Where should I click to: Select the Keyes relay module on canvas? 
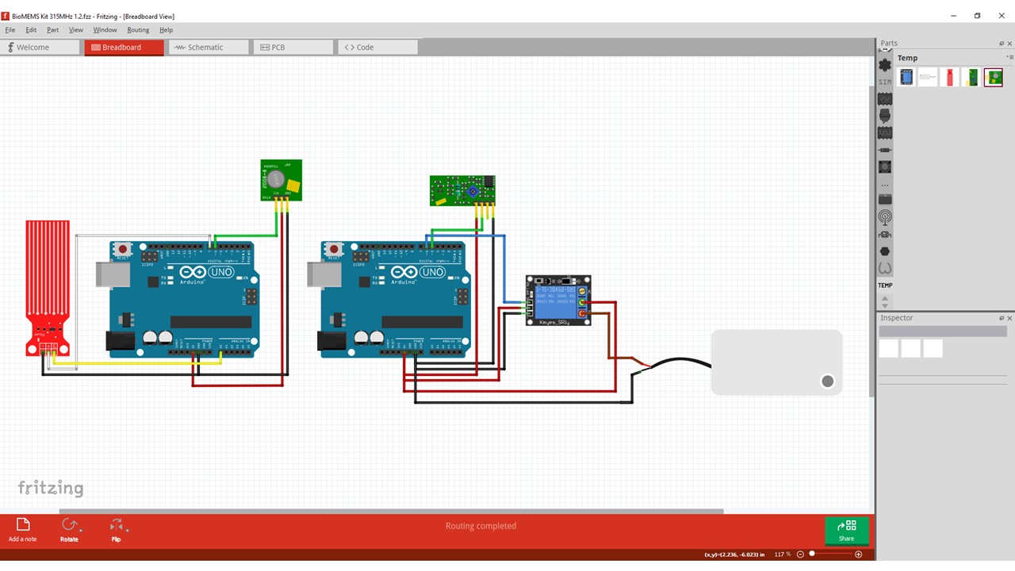(x=558, y=301)
